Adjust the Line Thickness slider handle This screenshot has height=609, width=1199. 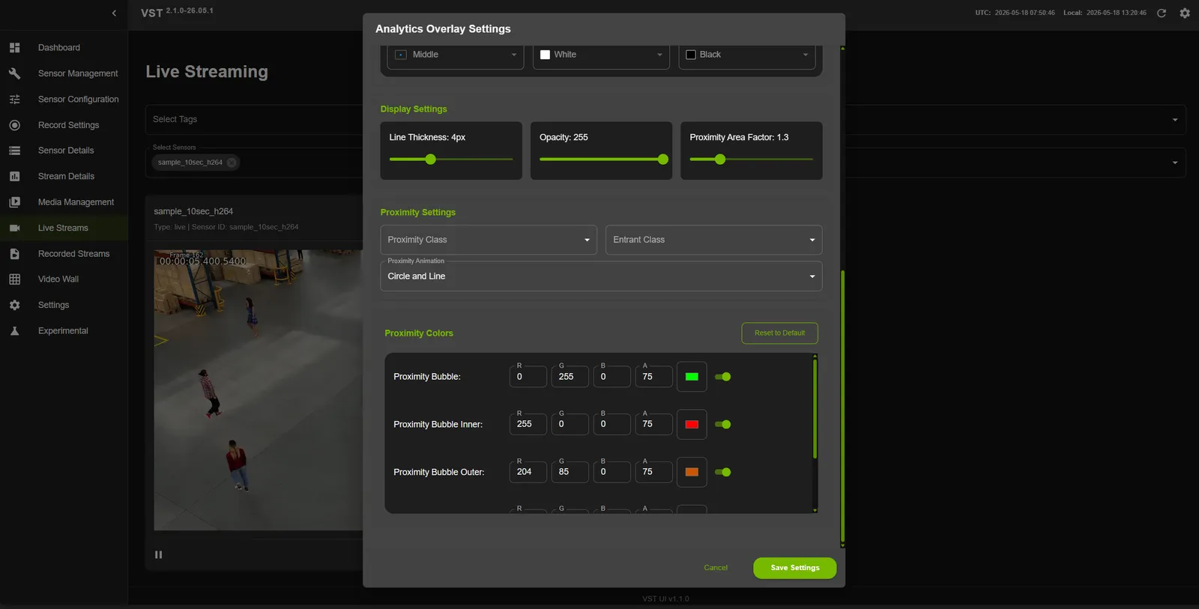430,160
